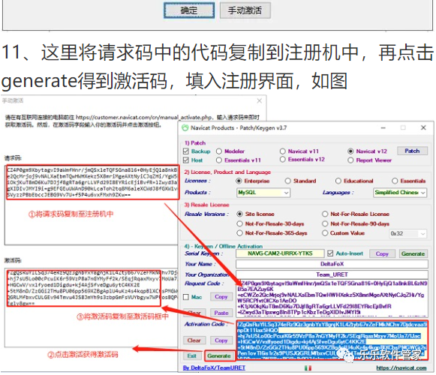The width and height of the screenshot is (436, 375).
Task: Open the Languages Simplified Chinese dropdown
Action: click(400, 193)
